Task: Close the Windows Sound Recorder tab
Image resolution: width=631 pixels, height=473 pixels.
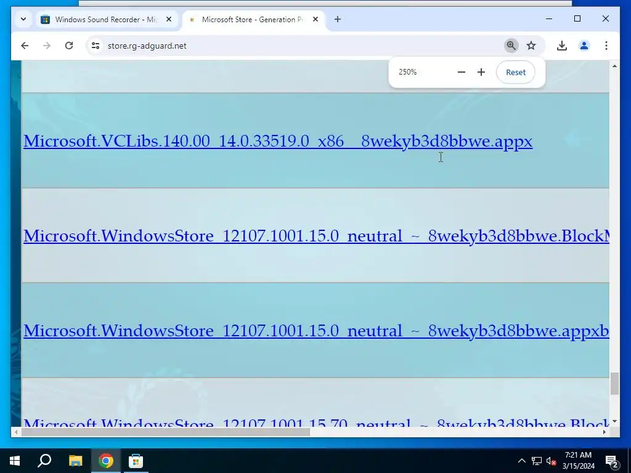Action: pos(169,19)
